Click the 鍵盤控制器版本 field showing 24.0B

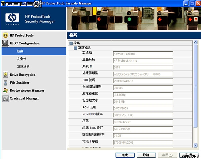tap(143, 136)
